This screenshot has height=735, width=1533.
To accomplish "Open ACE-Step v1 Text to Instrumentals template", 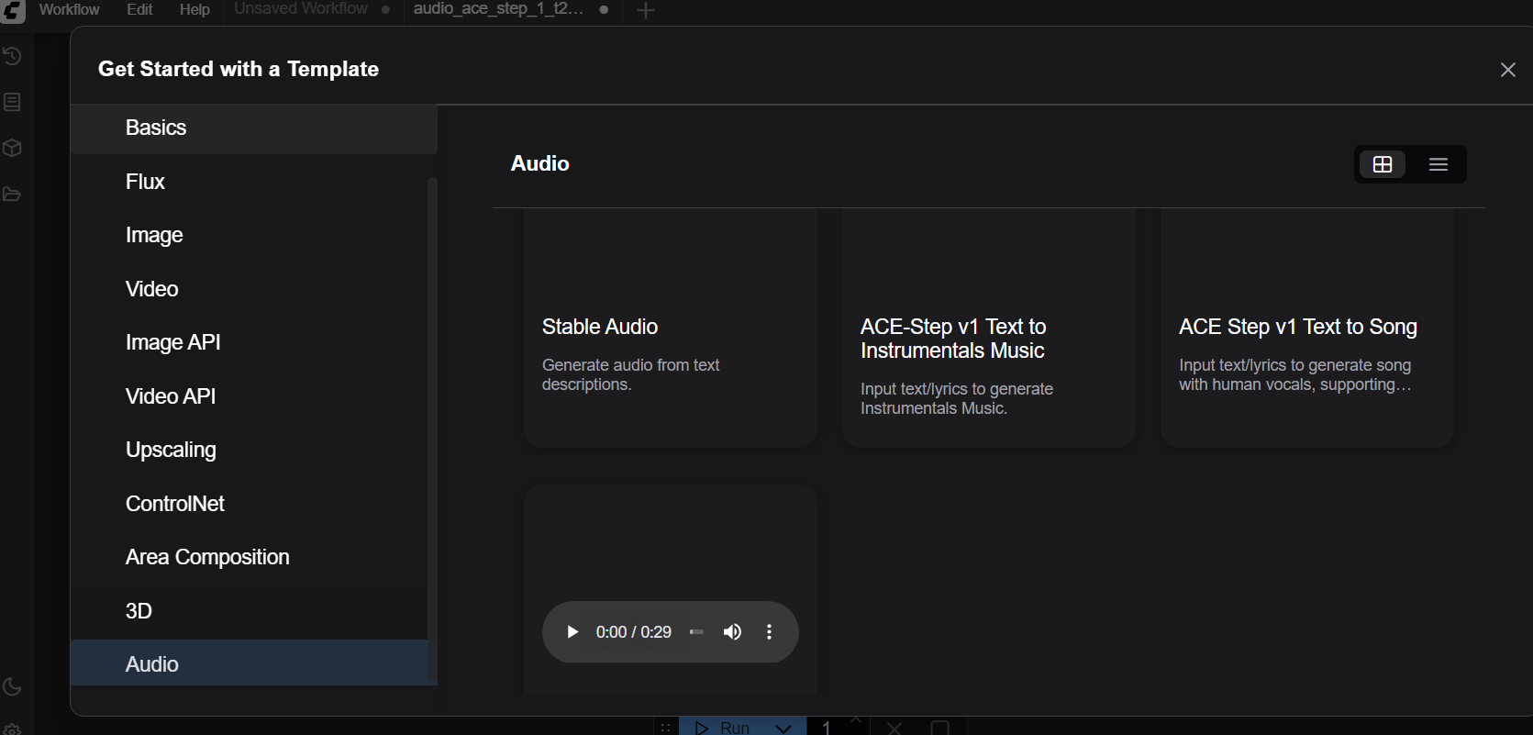I will [x=989, y=329].
